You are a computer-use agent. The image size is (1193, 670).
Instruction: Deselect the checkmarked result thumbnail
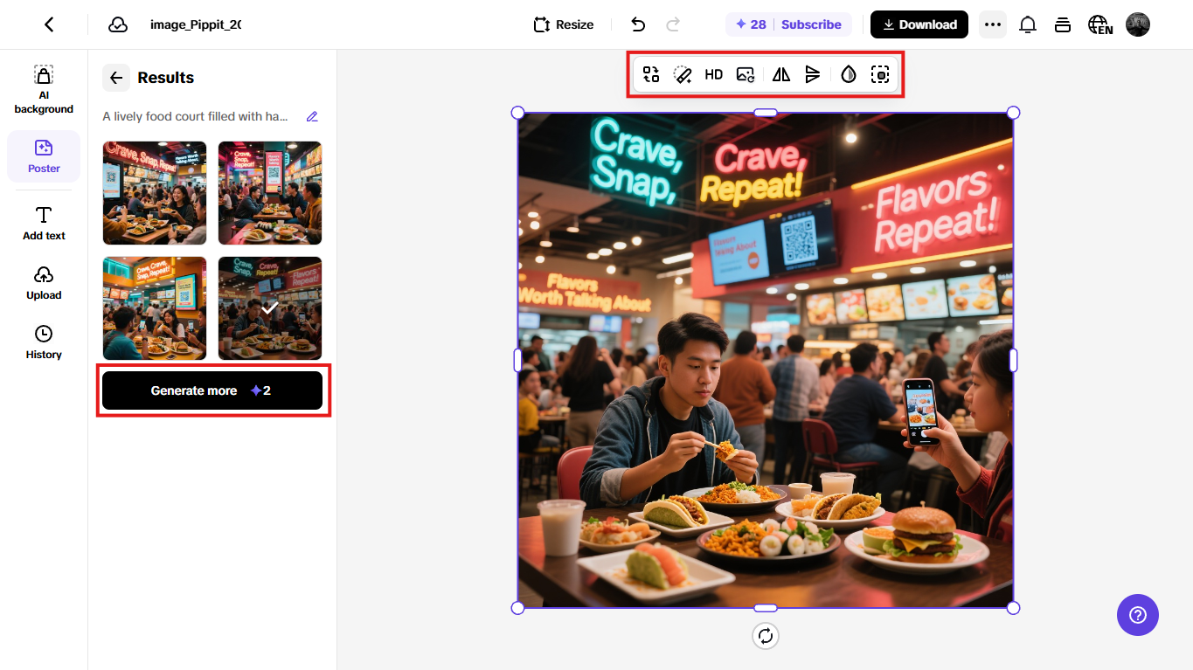pyautogui.click(x=269, y=307)
